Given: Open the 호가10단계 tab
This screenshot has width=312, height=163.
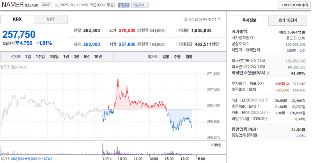Looking at the screenshot, I should click(288, 20).
